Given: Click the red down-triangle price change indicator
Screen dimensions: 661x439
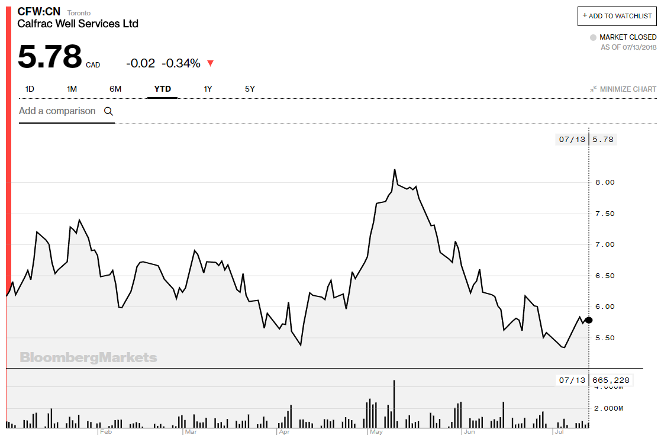Looking at the screenshot, I should [x=210, y=64].
